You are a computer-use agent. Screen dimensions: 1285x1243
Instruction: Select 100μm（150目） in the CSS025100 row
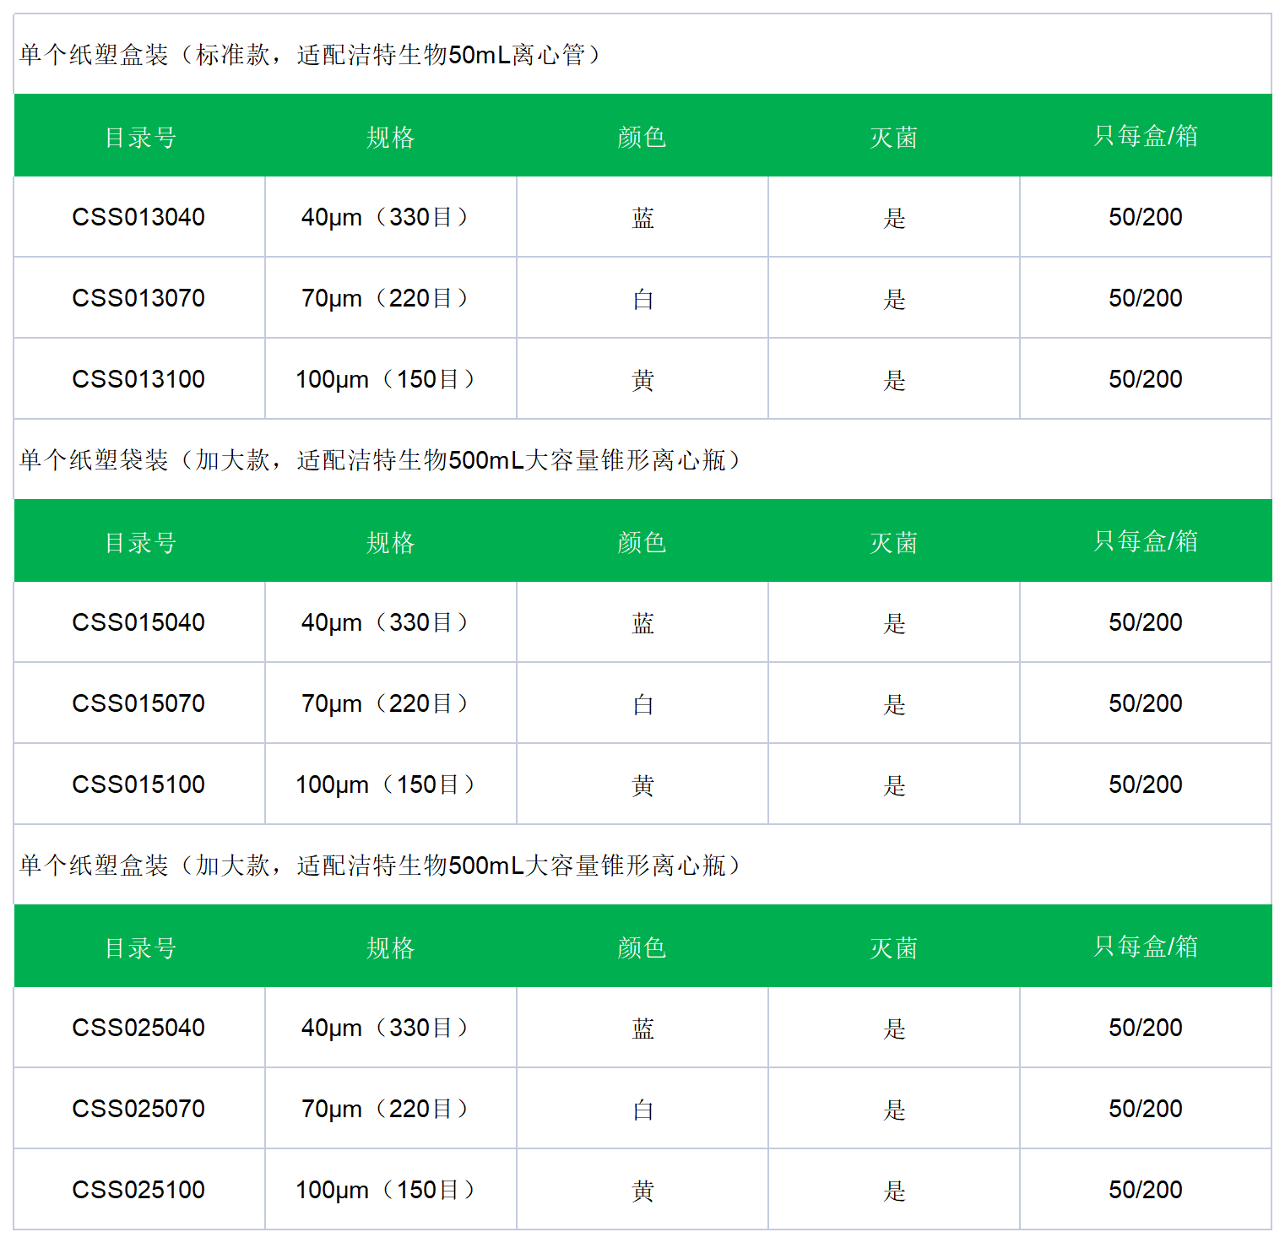coord(388,1190)
